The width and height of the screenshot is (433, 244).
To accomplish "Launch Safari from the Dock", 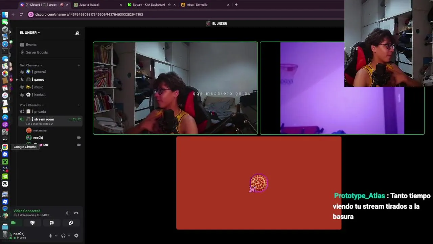I will click(x=5, y=44).
